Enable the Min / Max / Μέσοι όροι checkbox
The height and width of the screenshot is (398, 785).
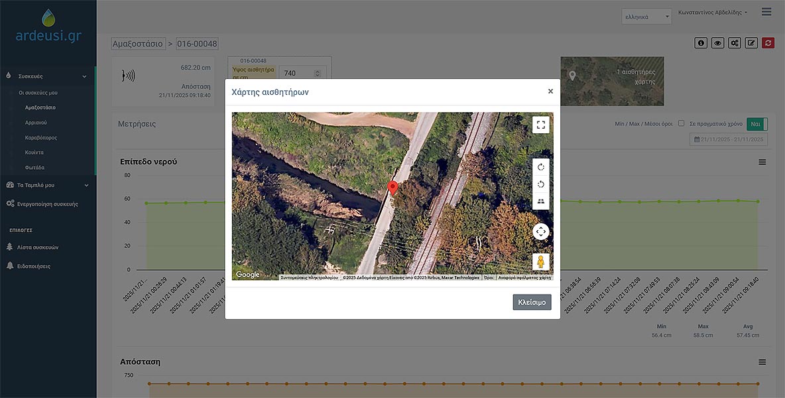pos(682,123)
